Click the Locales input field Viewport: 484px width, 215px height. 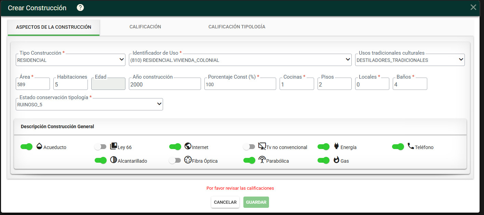point(372,84)
